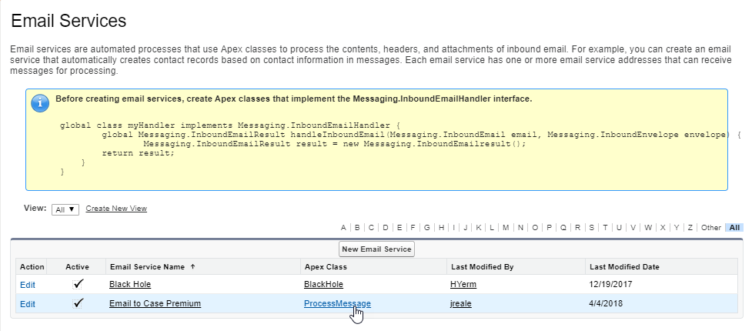The image size is (752, 331).
Task: Filter list by letter I
Action: click(453, 228)
